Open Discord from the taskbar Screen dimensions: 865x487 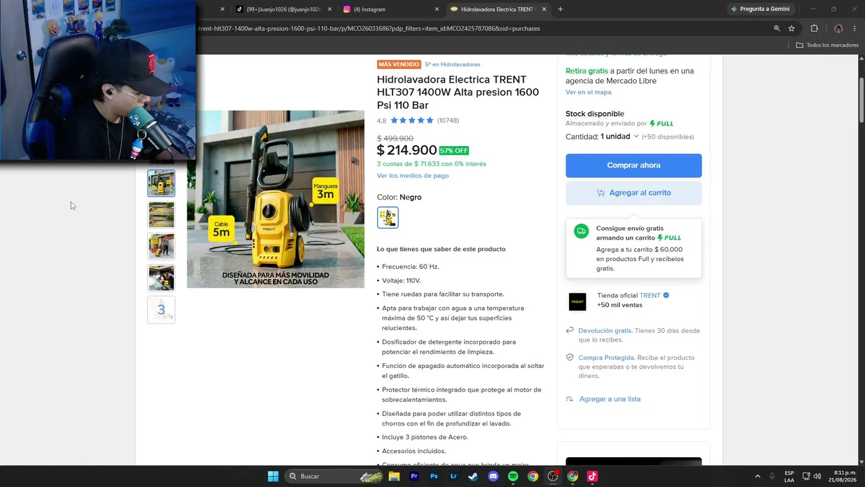(493, 476)
